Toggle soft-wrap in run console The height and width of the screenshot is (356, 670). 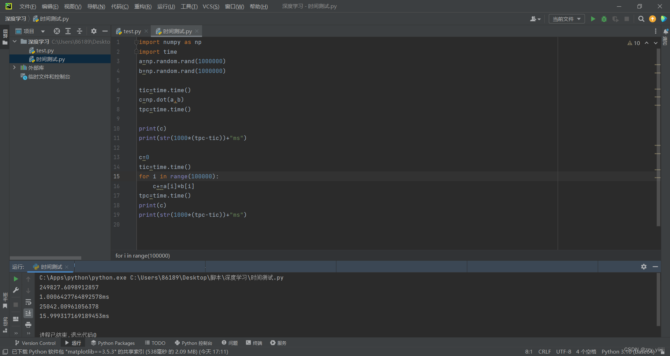coord(28,302)
